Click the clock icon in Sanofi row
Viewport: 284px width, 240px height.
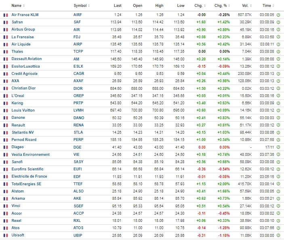pos(278,162)
